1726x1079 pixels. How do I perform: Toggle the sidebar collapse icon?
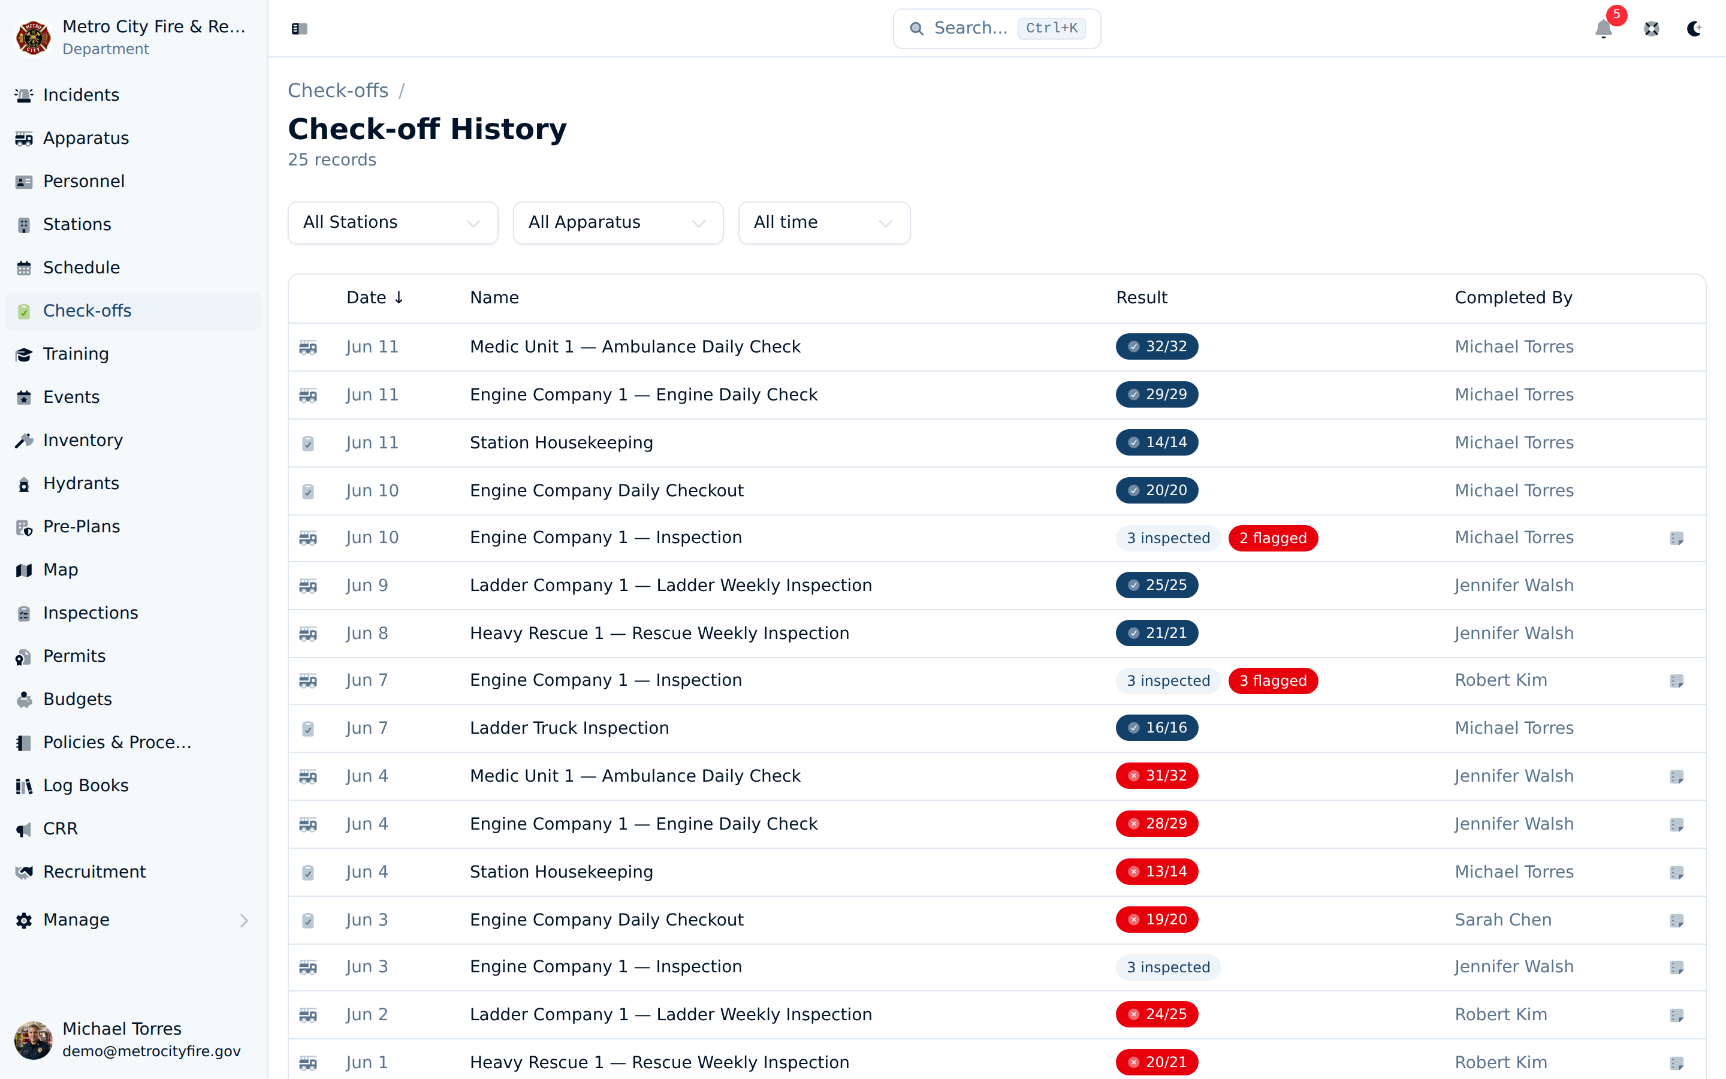pyautogui.click(x=299, y=29)
